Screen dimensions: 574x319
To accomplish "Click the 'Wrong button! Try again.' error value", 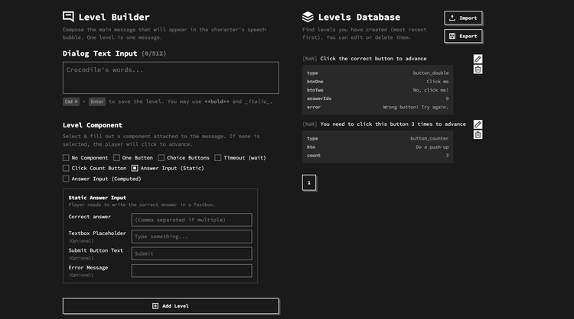I will [x=416, y=108].
